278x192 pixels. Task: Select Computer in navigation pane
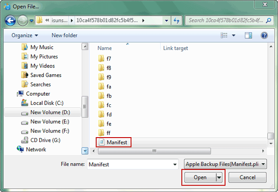tap(38, 94)
